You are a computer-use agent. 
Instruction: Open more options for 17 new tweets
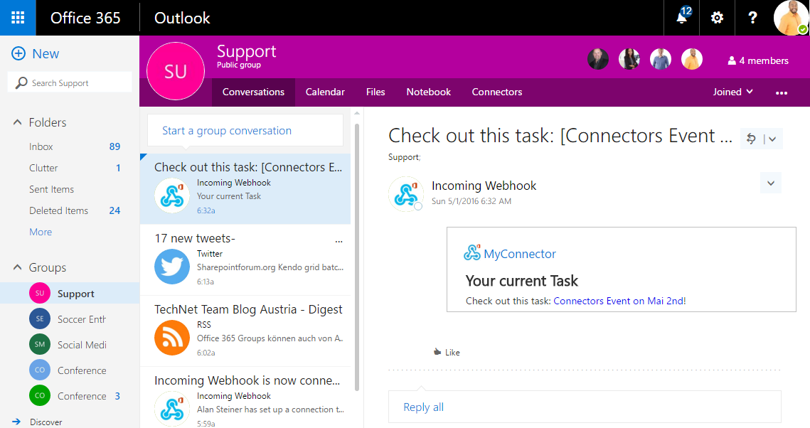[339, 240]
